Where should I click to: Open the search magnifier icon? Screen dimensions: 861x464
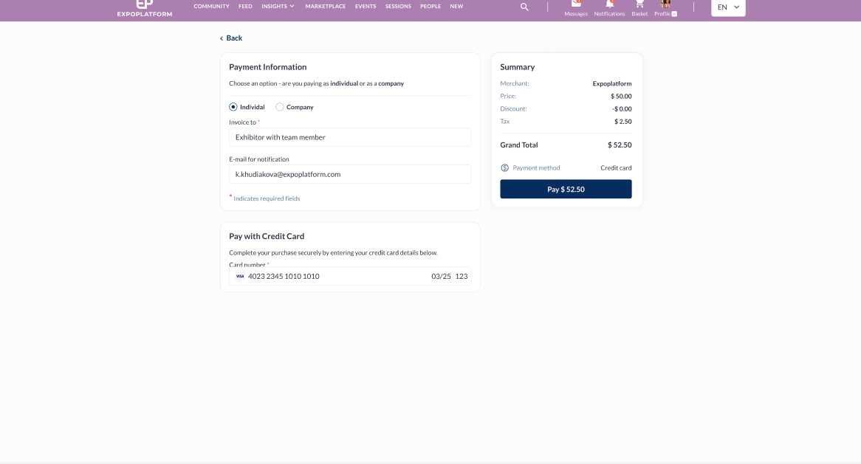[x=524, y=7]
